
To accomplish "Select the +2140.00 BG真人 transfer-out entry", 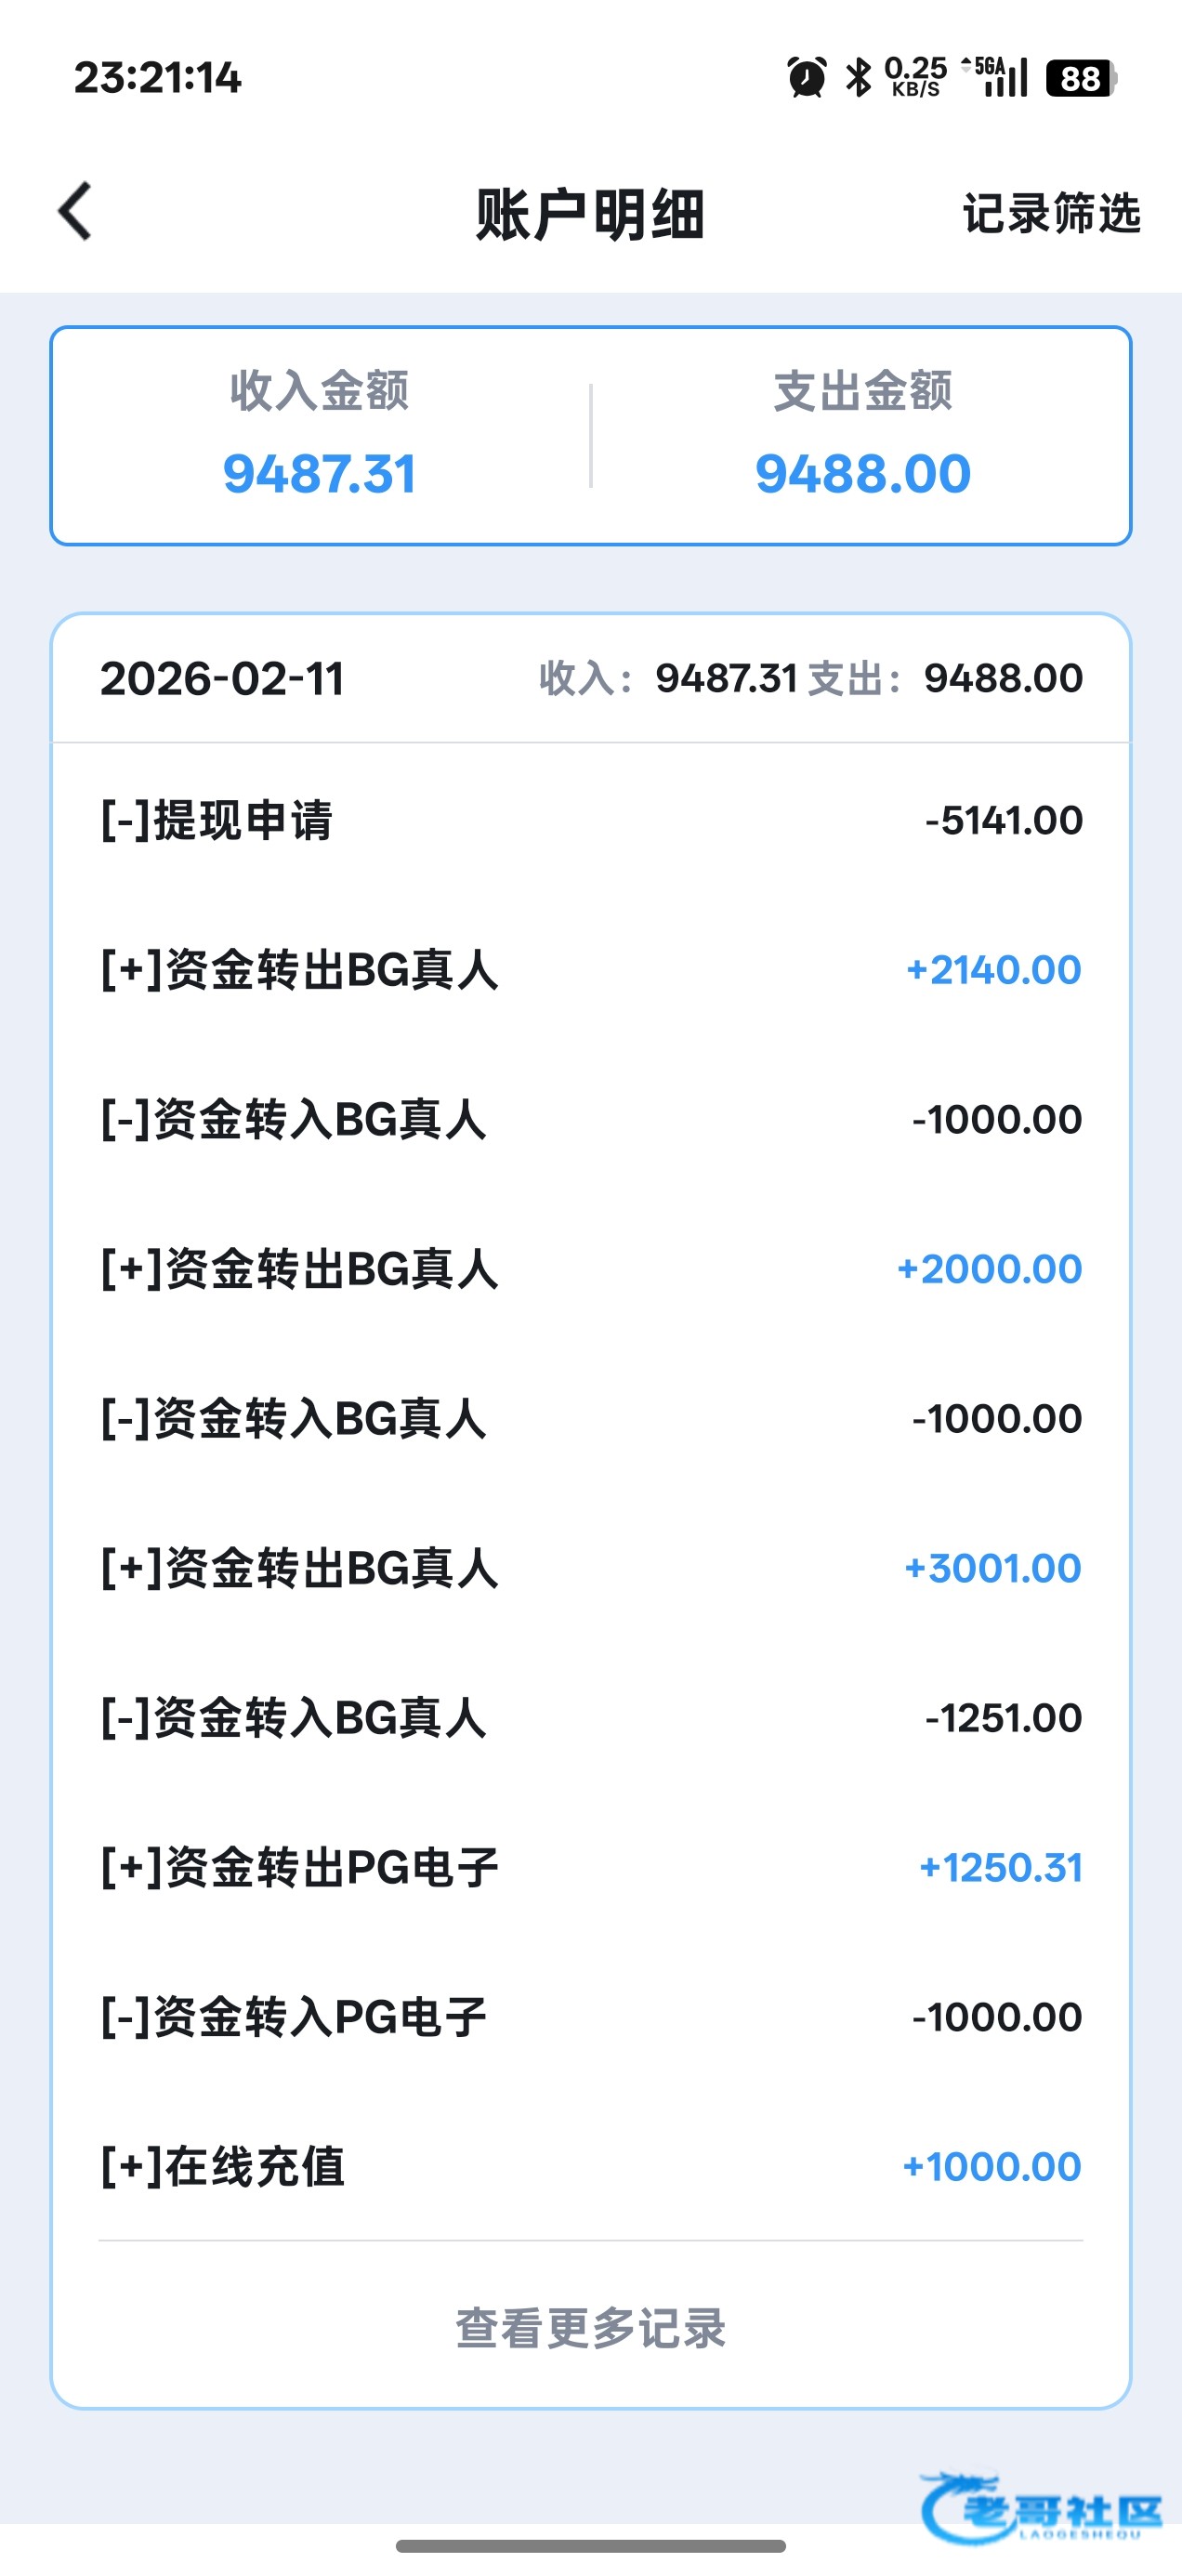I will click(x=590, y=970).
